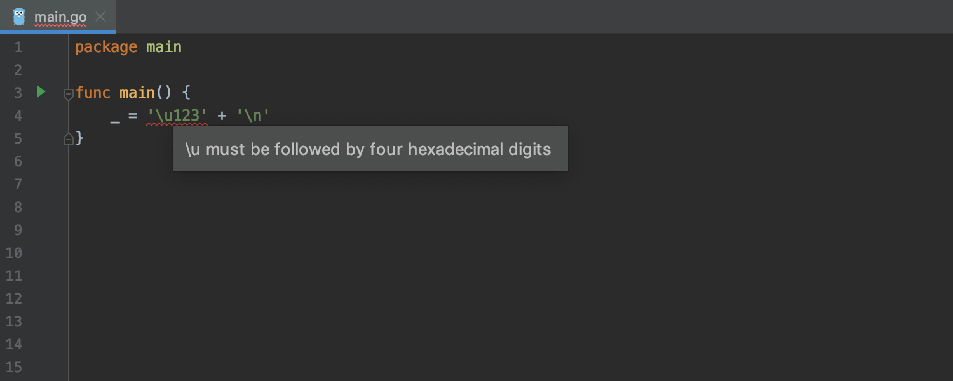Click line number 4 in the gutter
This screenshot has height=381, width=953.
coord(18,116)
